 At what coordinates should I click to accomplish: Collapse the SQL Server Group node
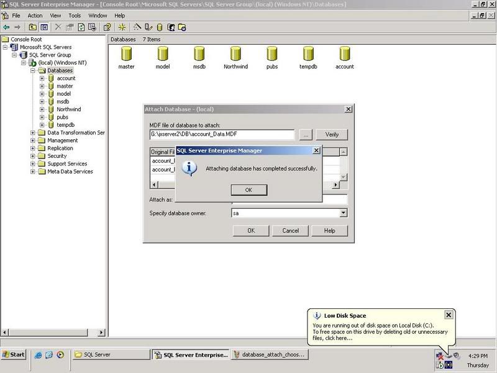14,55
